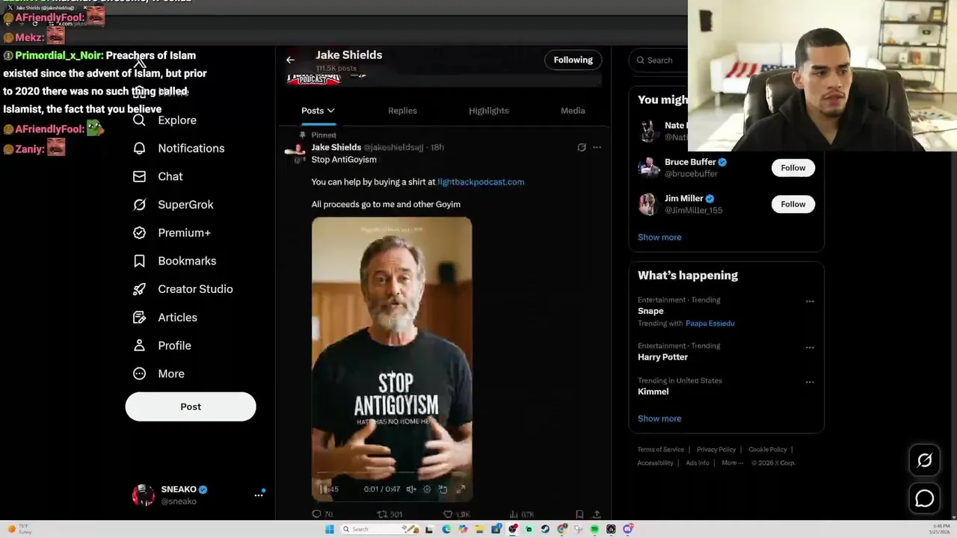Switch to the Media tab
The height and width of the screenshot is (538, 957).
click(x=573, y=111)
